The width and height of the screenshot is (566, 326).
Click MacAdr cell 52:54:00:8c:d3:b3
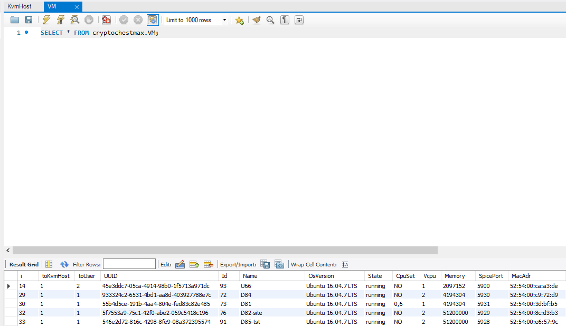(536, 313)
